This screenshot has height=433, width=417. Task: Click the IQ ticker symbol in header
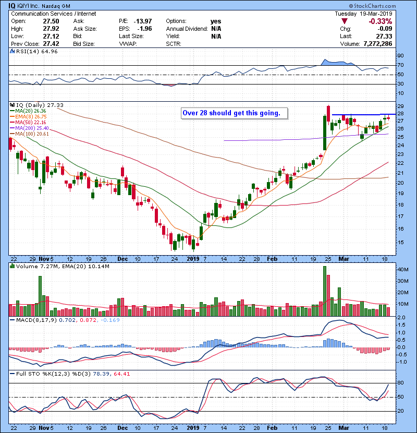pyautogui.click(x=12, y=6)
